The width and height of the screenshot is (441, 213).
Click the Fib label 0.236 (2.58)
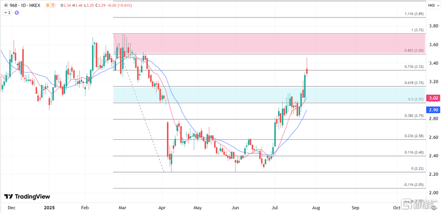click(414, 136)
